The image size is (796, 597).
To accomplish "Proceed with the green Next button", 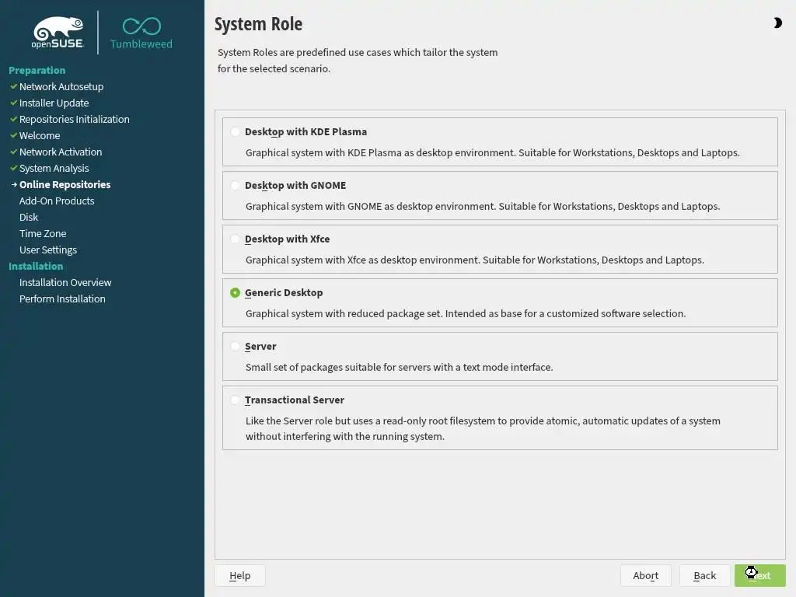I will 759,575.
